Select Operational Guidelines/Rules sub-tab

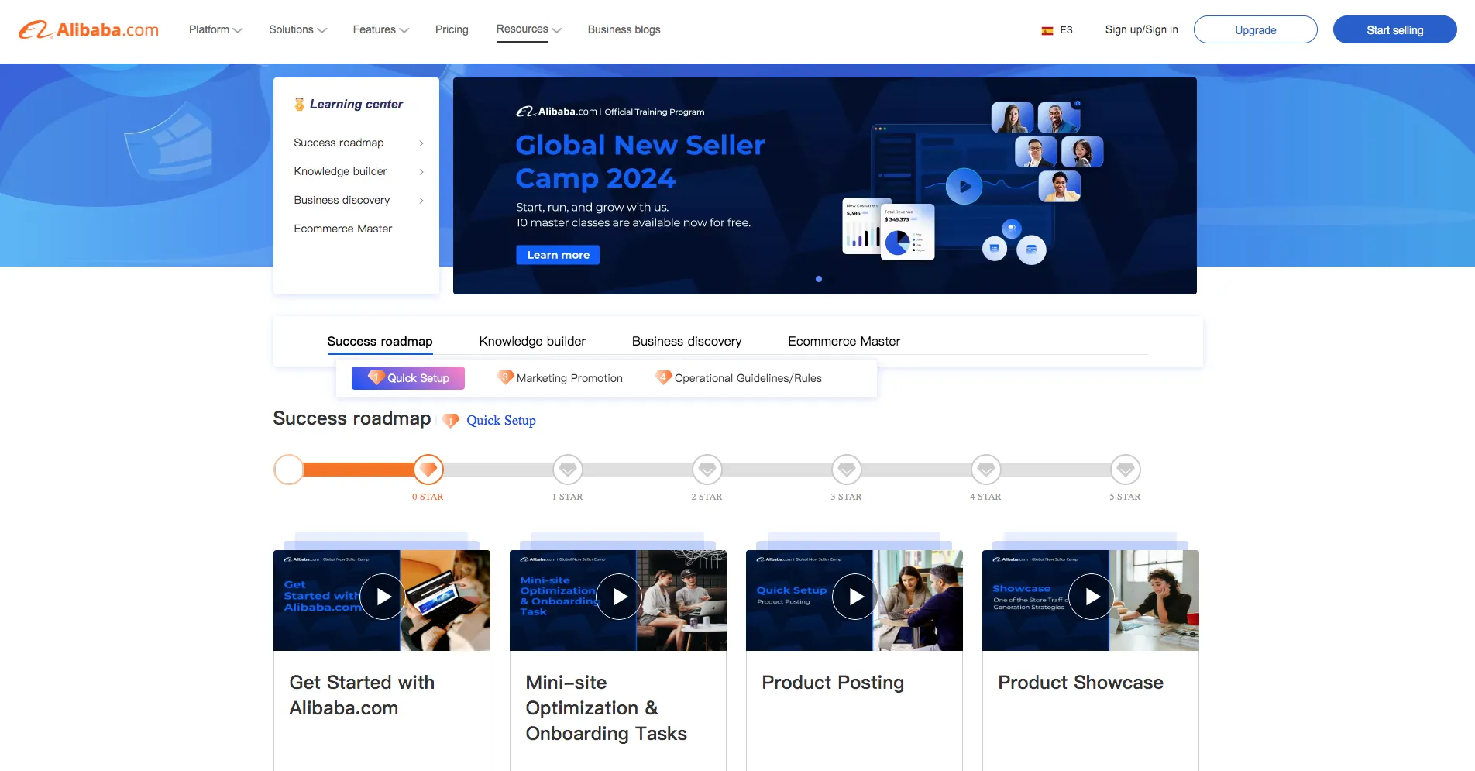point(738,378)
